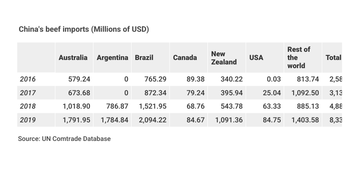359x179 pixels.
Task: Select the 2019 row label
Action: click(28, 120)
